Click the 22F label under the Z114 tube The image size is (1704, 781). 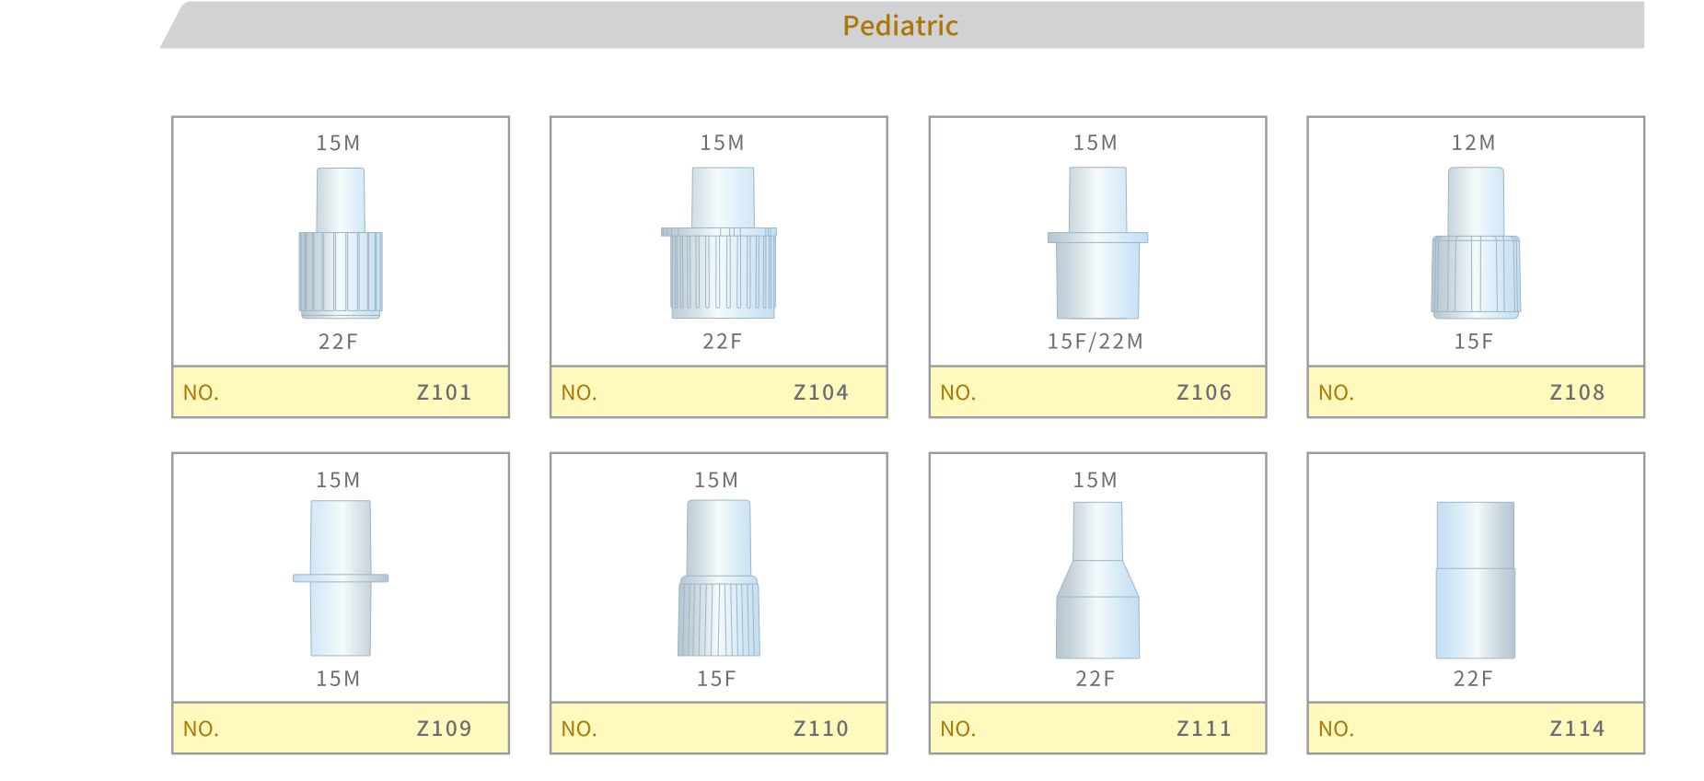click(1473, 679)
